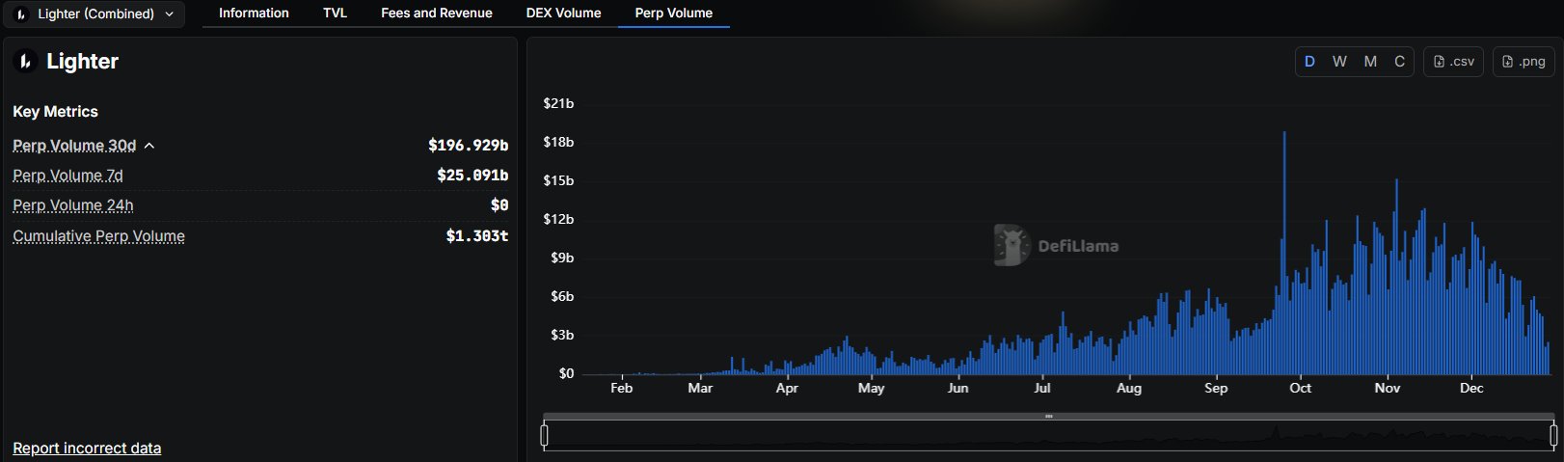Open the Fees and Revenue tab
1564x462 pixels.
[x=436, y=13]
